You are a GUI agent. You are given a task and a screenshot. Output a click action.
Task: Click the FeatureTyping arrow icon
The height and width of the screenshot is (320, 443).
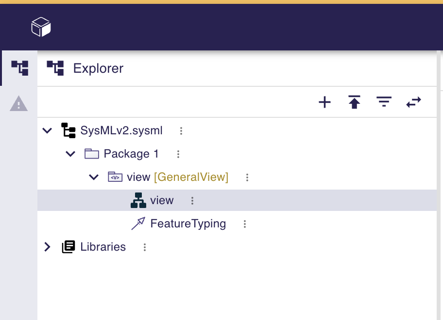point(139,223)
